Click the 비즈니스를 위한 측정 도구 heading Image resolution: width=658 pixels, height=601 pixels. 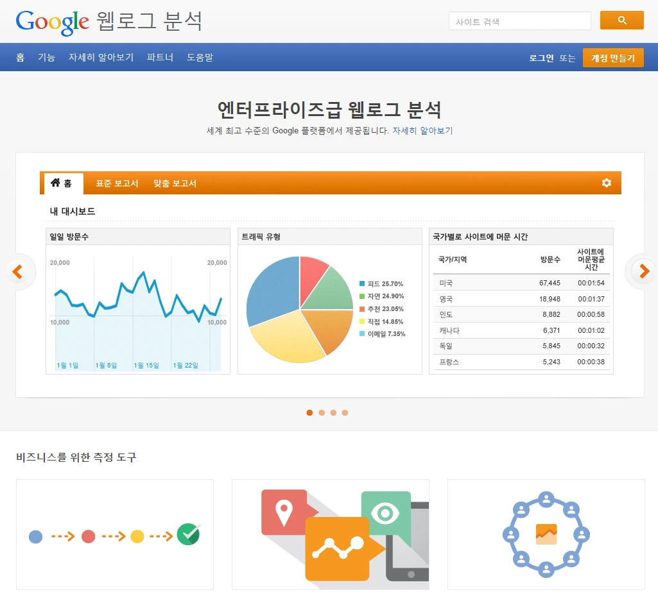pyautogui.click(x=76, y=457)
